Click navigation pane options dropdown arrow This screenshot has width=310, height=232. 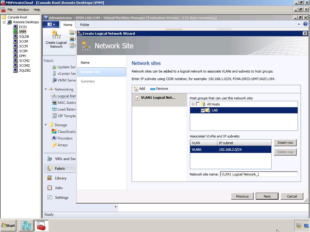coord(116,207)
